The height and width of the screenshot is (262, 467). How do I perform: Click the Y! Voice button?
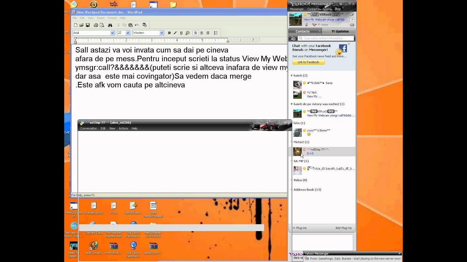click(320, 25)
